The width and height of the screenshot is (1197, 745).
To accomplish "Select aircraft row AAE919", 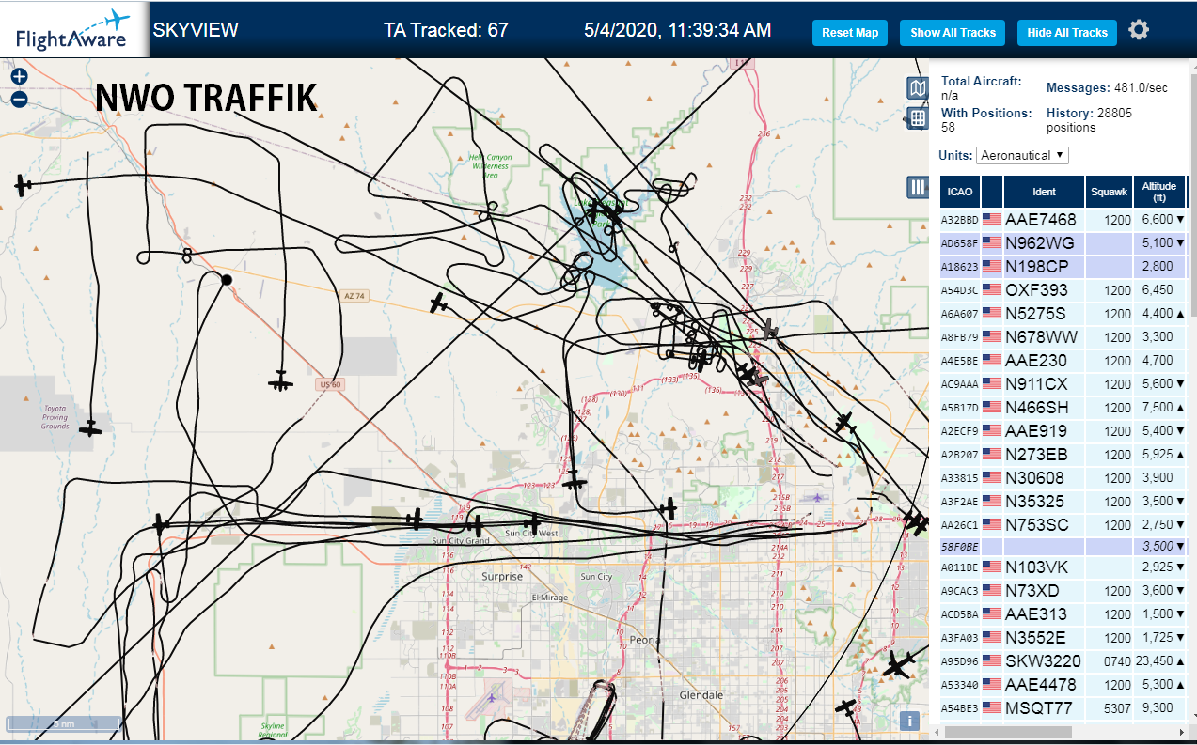I will pyautogui.click(x=1063, y=431).
